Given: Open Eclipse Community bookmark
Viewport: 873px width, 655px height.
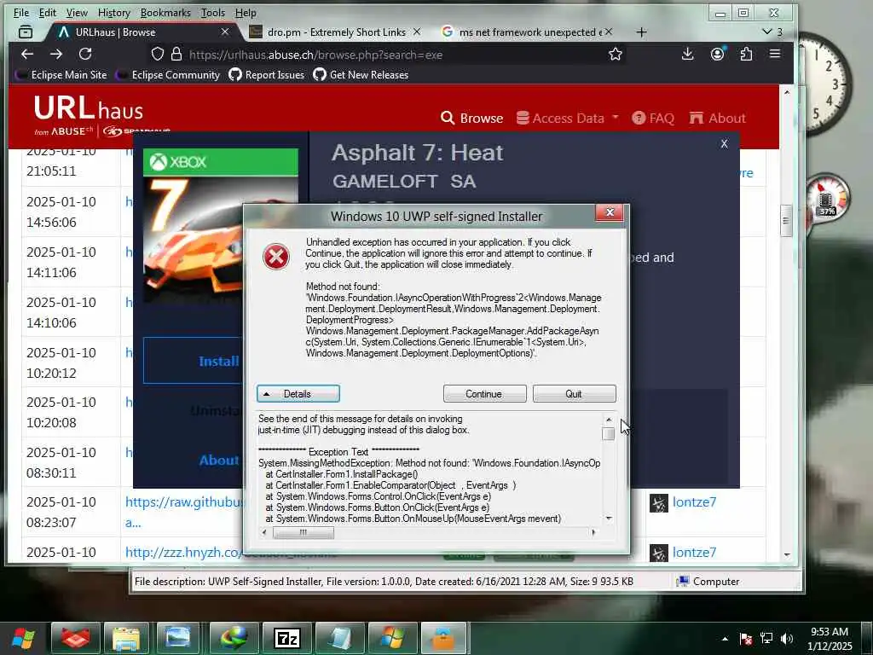Looking at the screenshot, I should pos(168,75).
